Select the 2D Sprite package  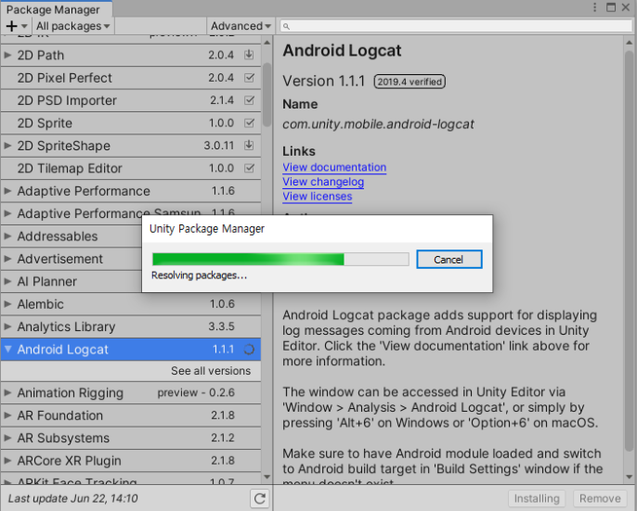coord(130,123)
